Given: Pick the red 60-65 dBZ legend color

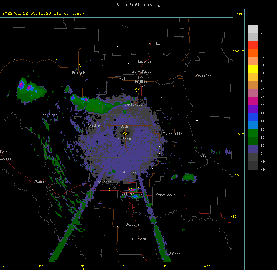Looking at the screenshot, I should tap(253, 45).
